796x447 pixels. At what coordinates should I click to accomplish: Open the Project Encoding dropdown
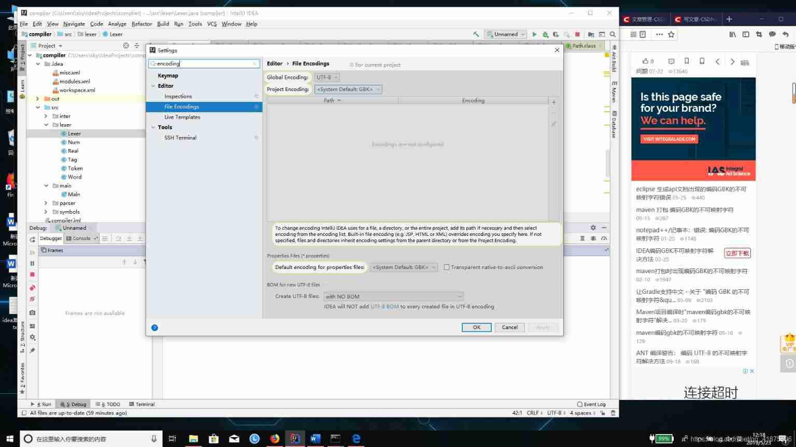pos(348,90)
